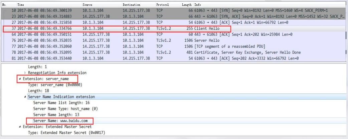Select packet 78 Certificate, Server Key Exchange row
This screenshot has height=139, width=348.
173,52
